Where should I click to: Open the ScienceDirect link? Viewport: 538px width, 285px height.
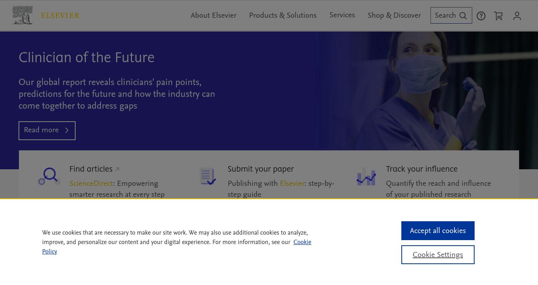pos(91,183)
